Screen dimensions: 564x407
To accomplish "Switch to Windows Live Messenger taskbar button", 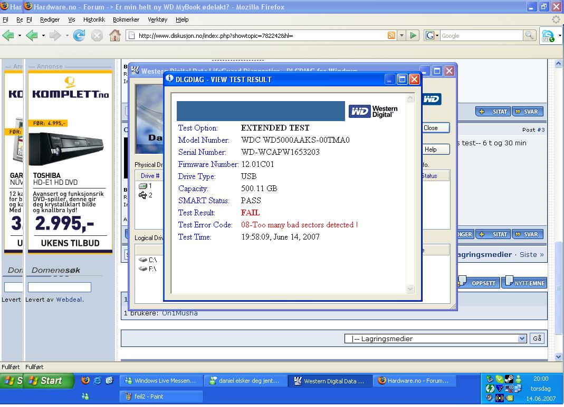I will click(160, 381).
